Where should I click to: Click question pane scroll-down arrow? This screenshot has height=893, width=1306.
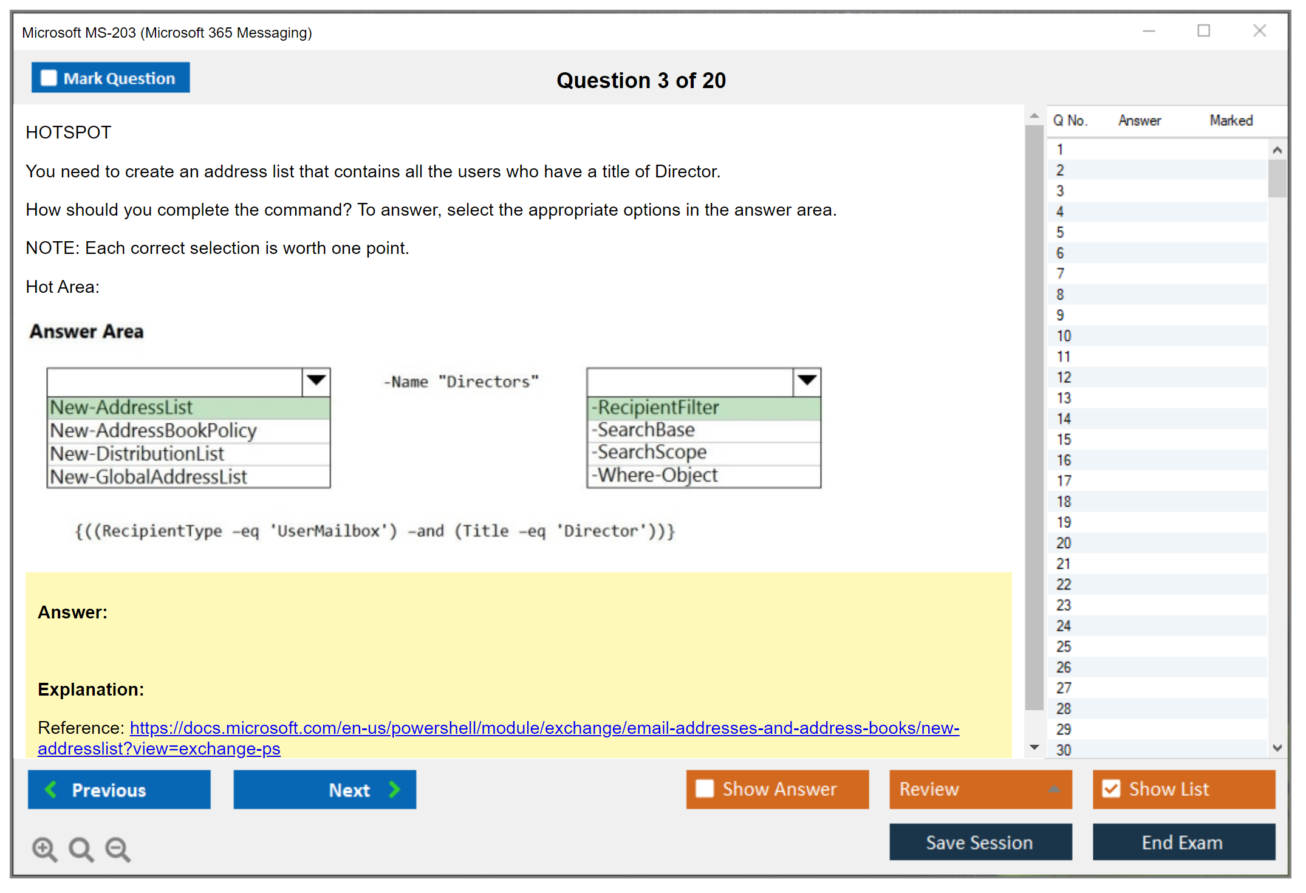click(x=1034, y=747)
